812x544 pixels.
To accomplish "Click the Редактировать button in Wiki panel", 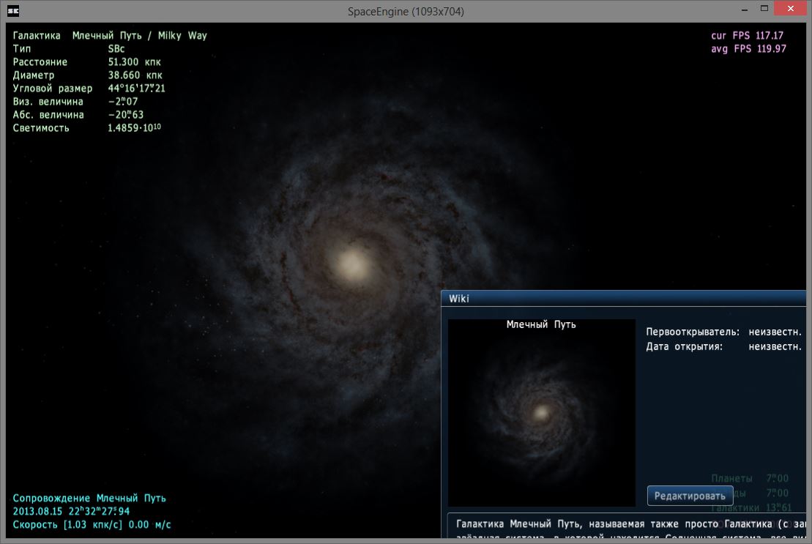I will [690, 496].
